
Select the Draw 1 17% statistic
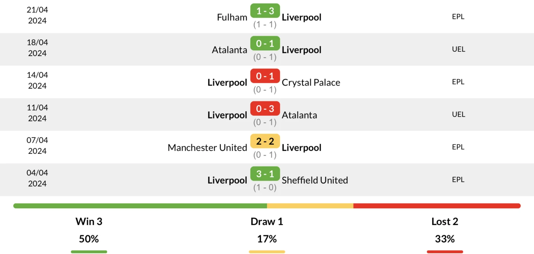[267, 230]
